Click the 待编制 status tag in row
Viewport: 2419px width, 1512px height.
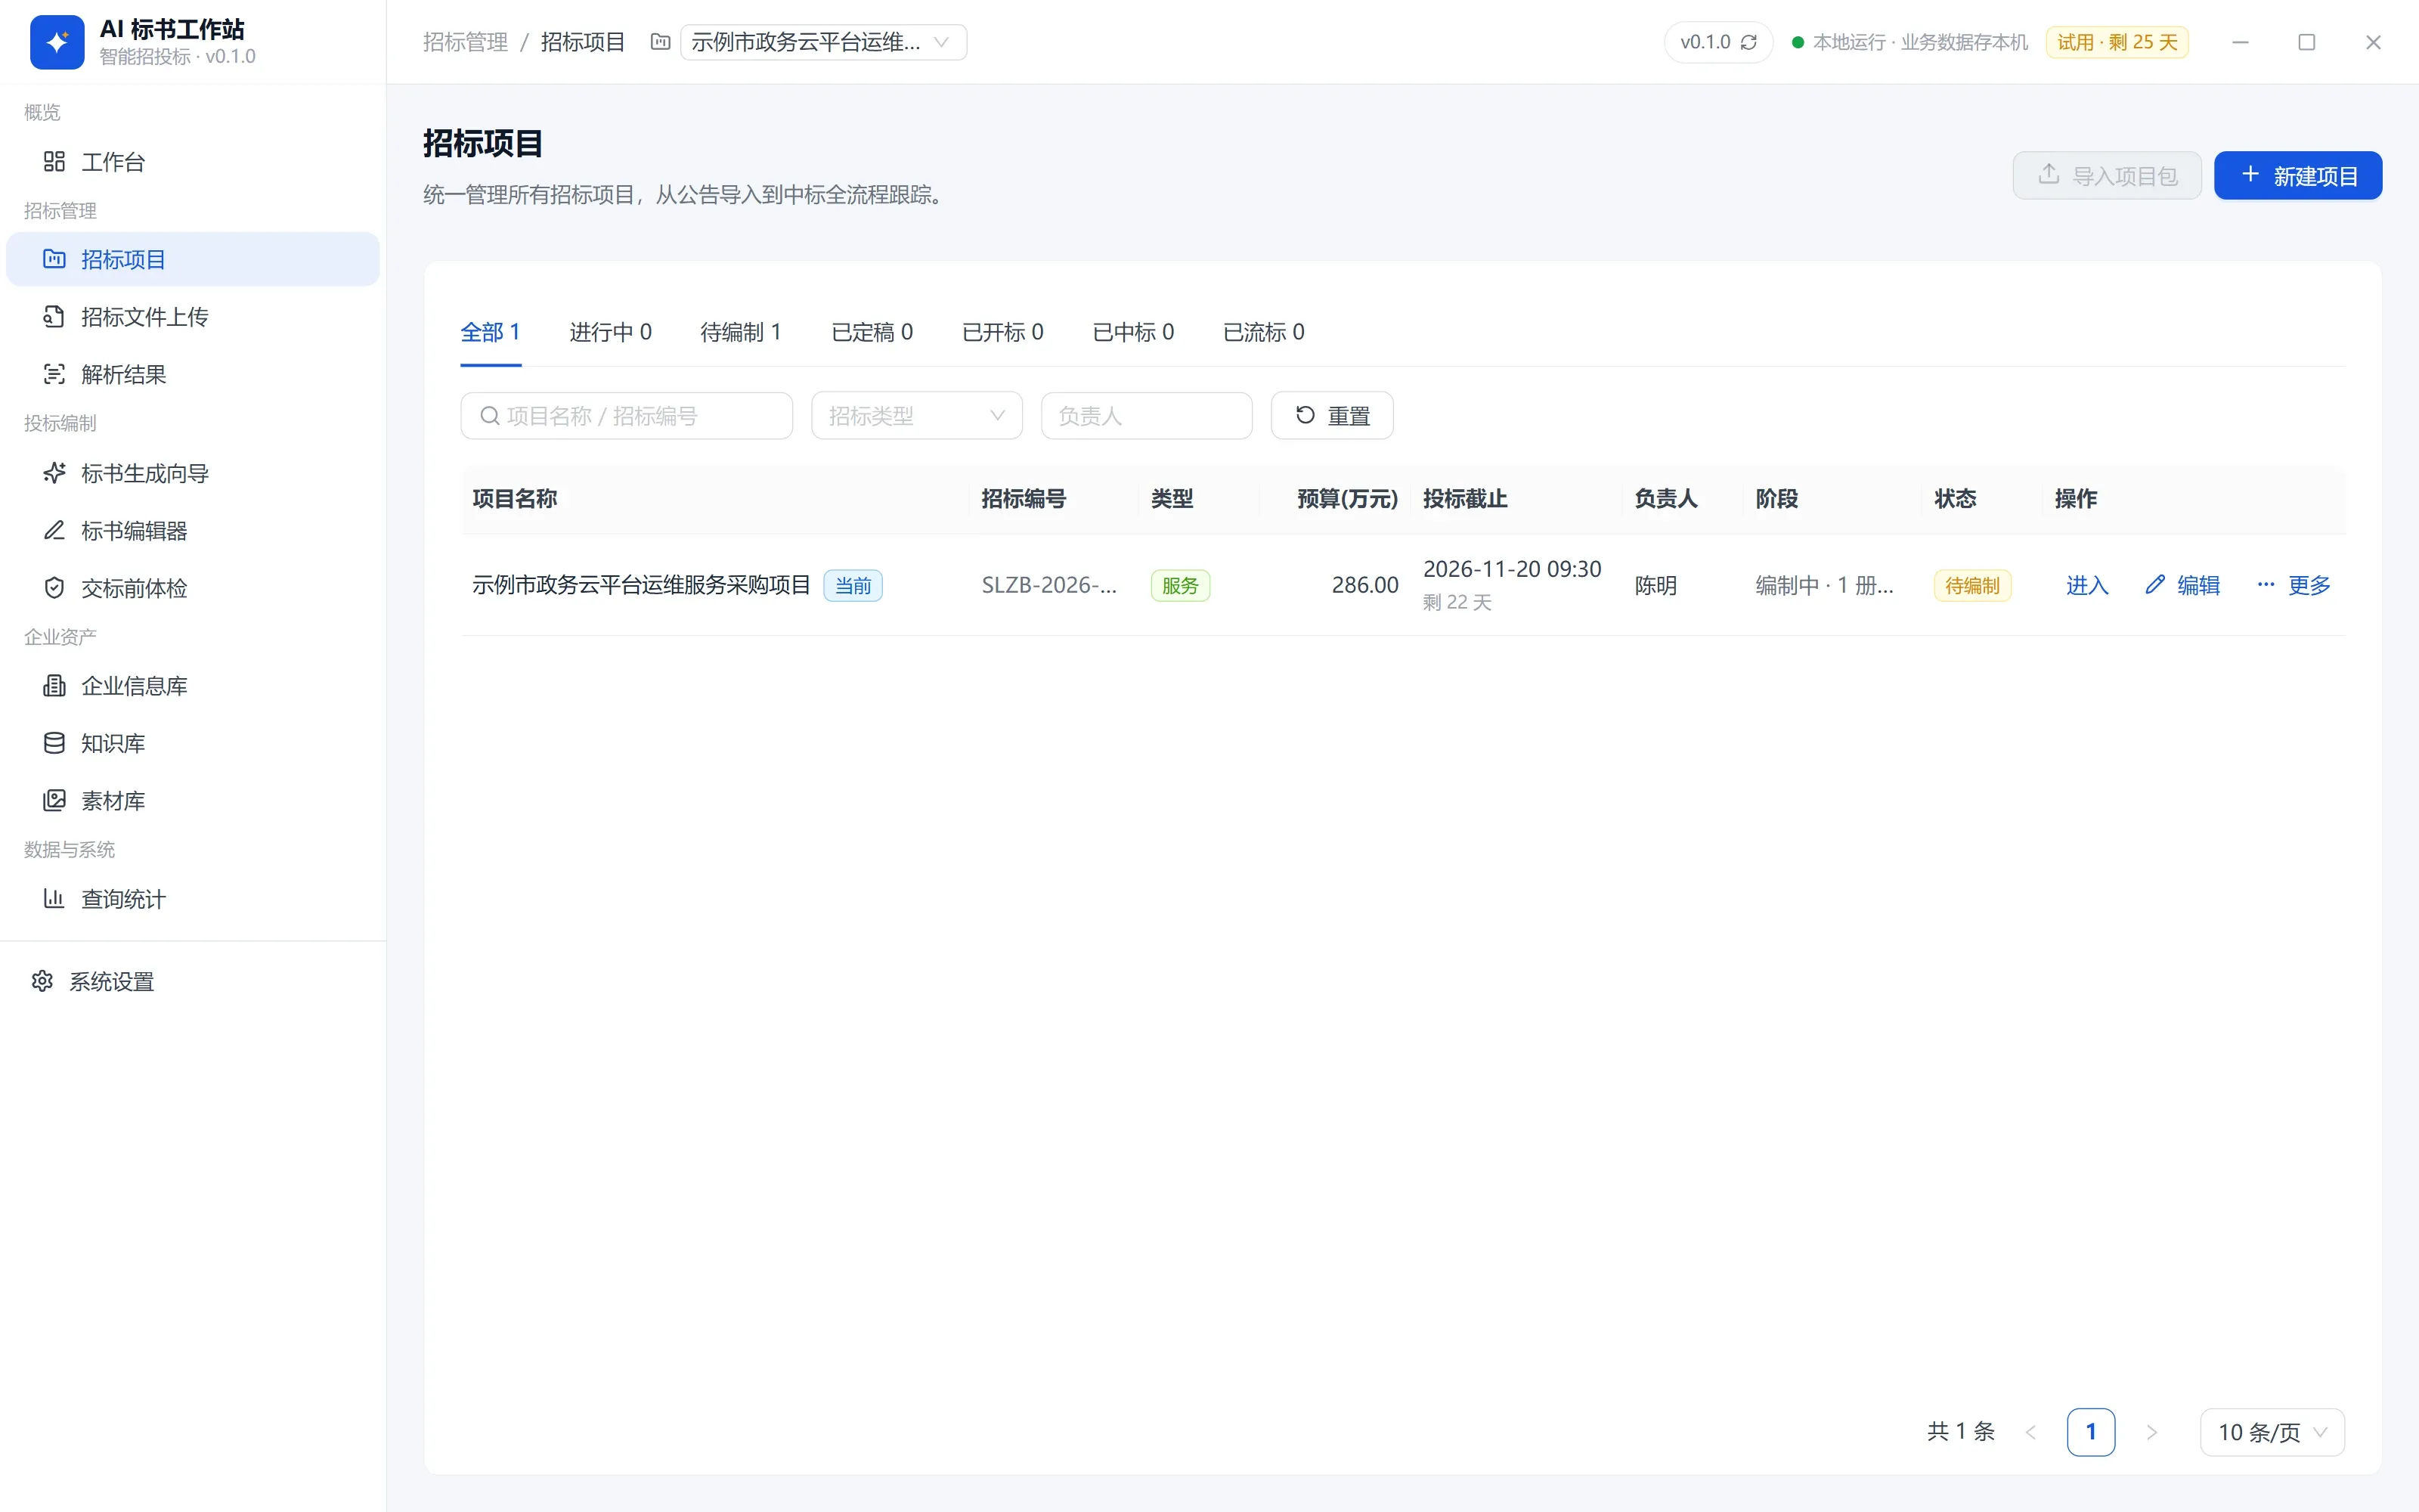coord(1972,585)
